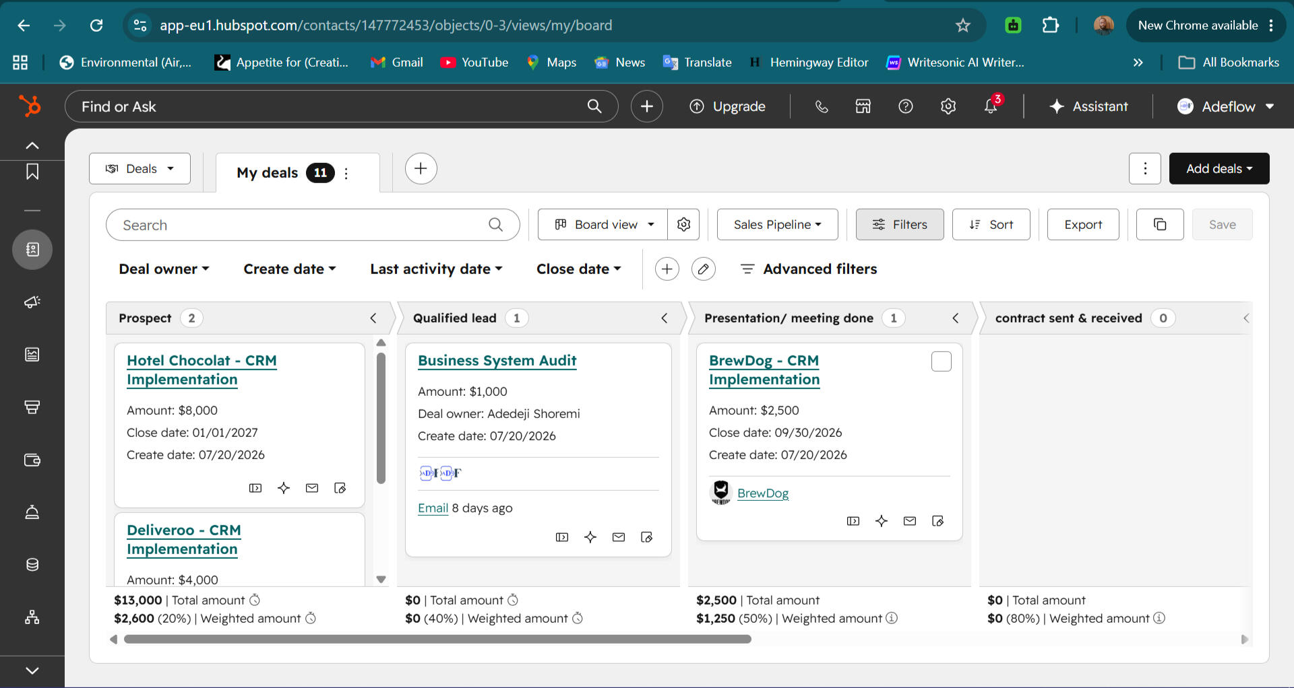Expand the Create date filter

coord(290,269)
